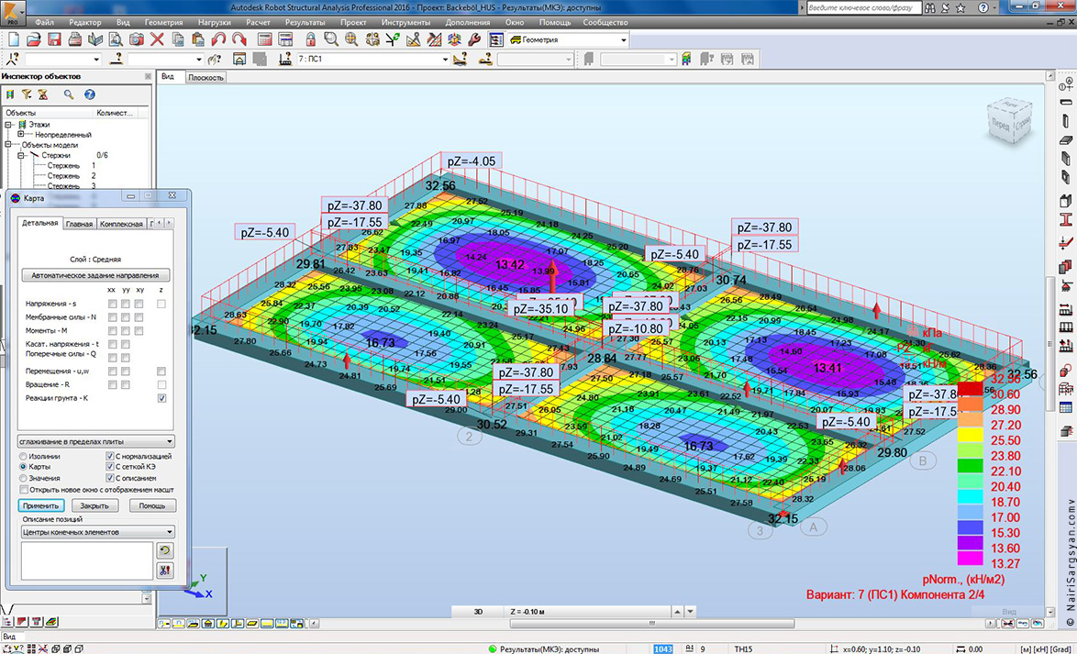The image size is (1077, 654).
Task: Check Напряжения - s xx checkbox
Action: (111, 303)
